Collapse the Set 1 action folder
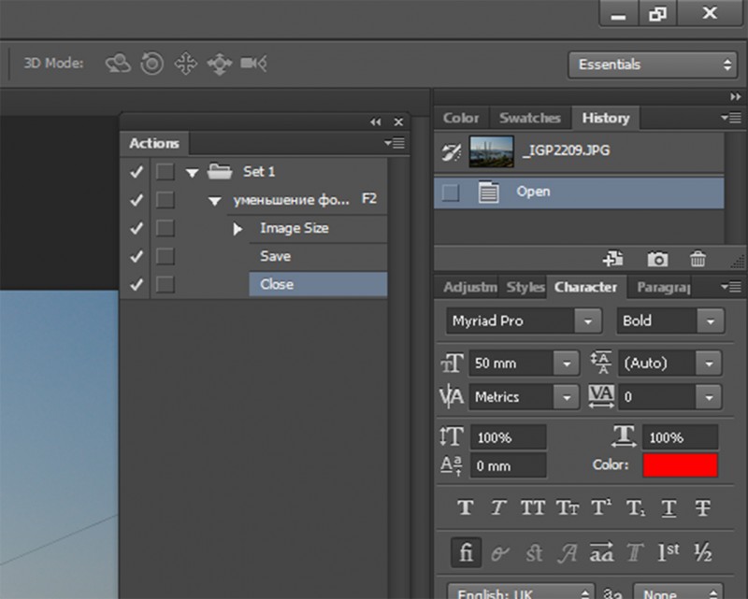The height and width of the screenshot is (599, 748). pos(192,172)
